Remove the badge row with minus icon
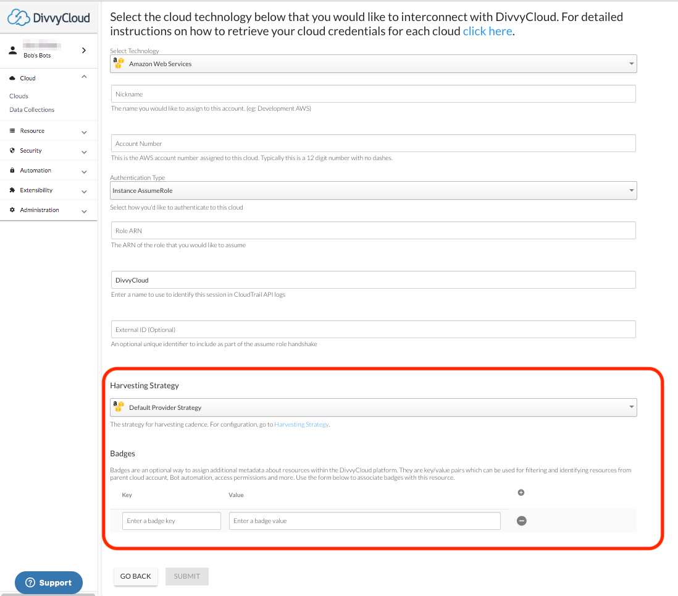The width and height of the screenshot is (678, 596). point(522,521)
